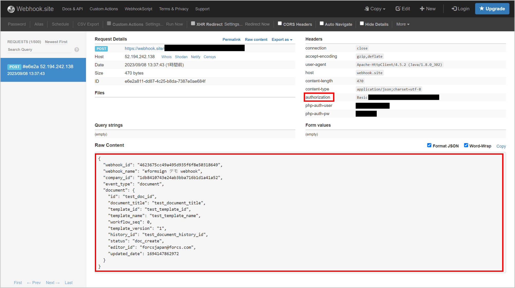Screen dimensions: 515x288
Task: Look up host IP on Censys
Action: coord(210,57)
